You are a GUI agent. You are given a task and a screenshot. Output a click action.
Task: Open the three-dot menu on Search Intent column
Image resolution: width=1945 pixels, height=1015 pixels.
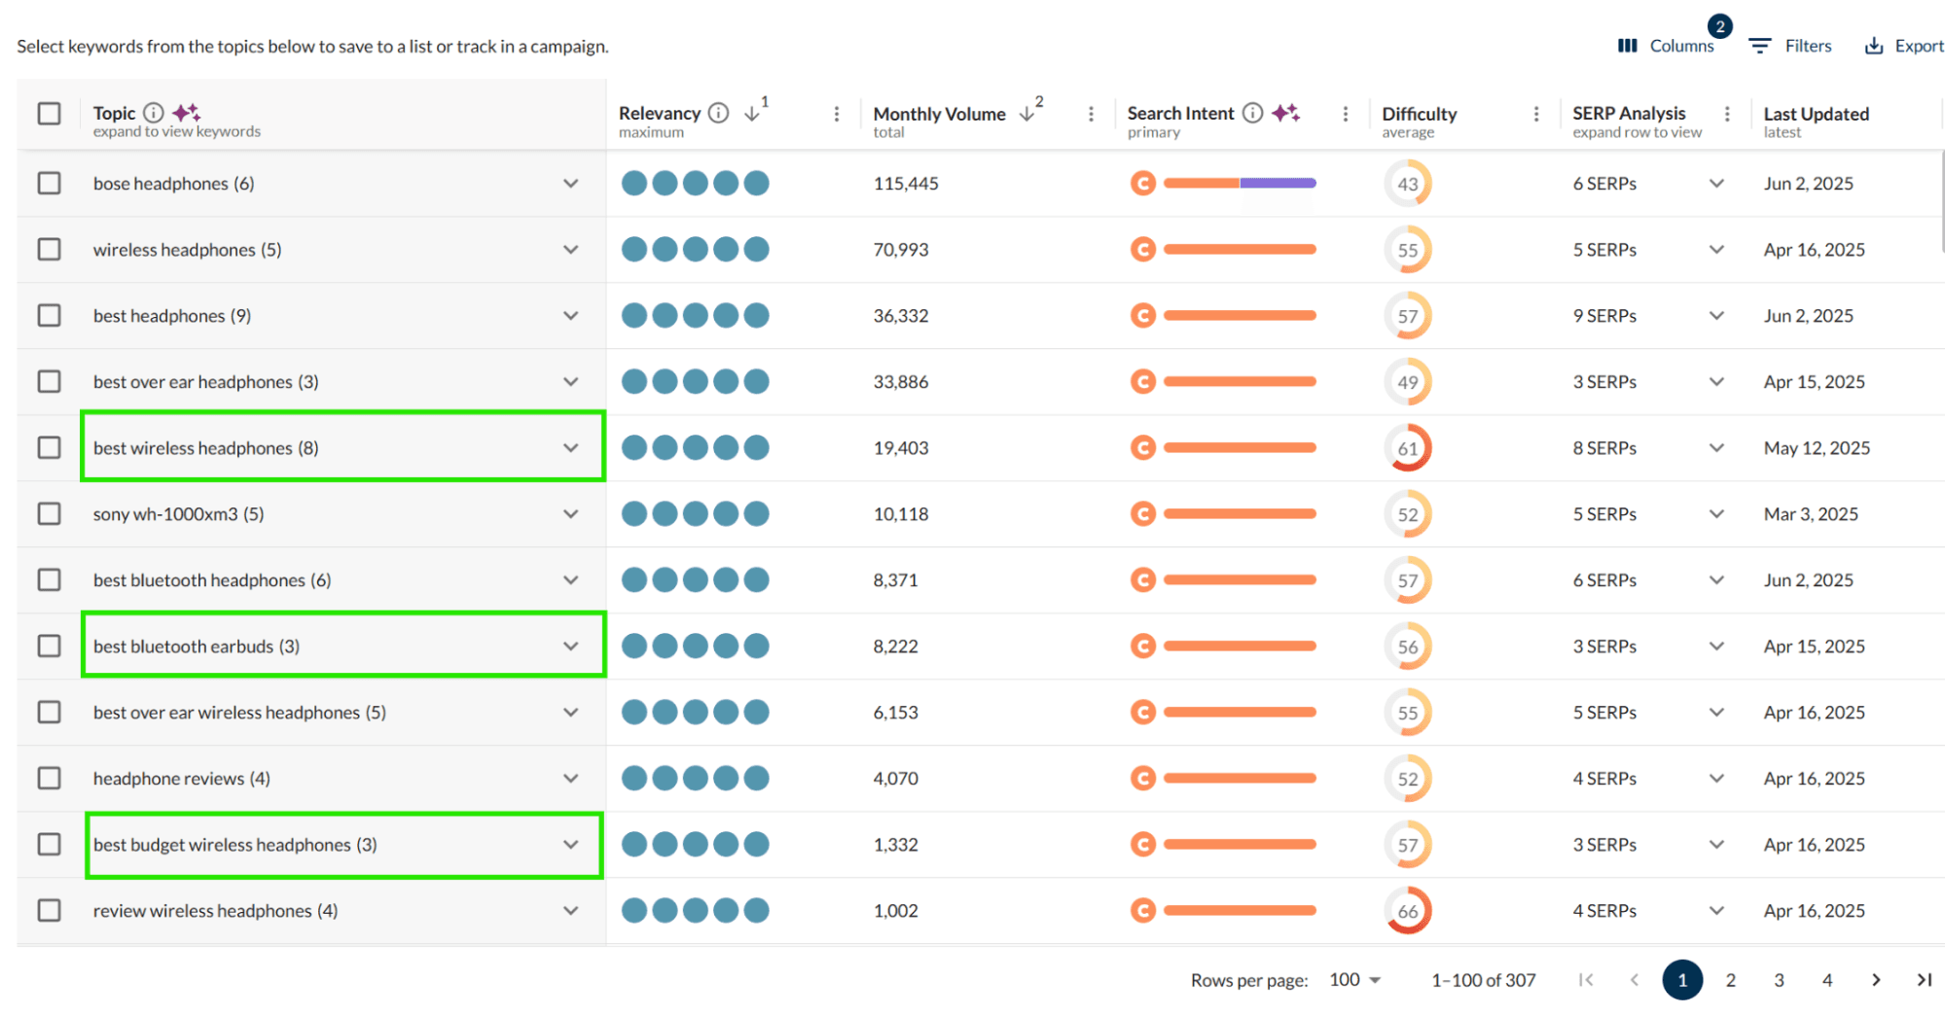pyautogui.click(x=1346, y=113)
